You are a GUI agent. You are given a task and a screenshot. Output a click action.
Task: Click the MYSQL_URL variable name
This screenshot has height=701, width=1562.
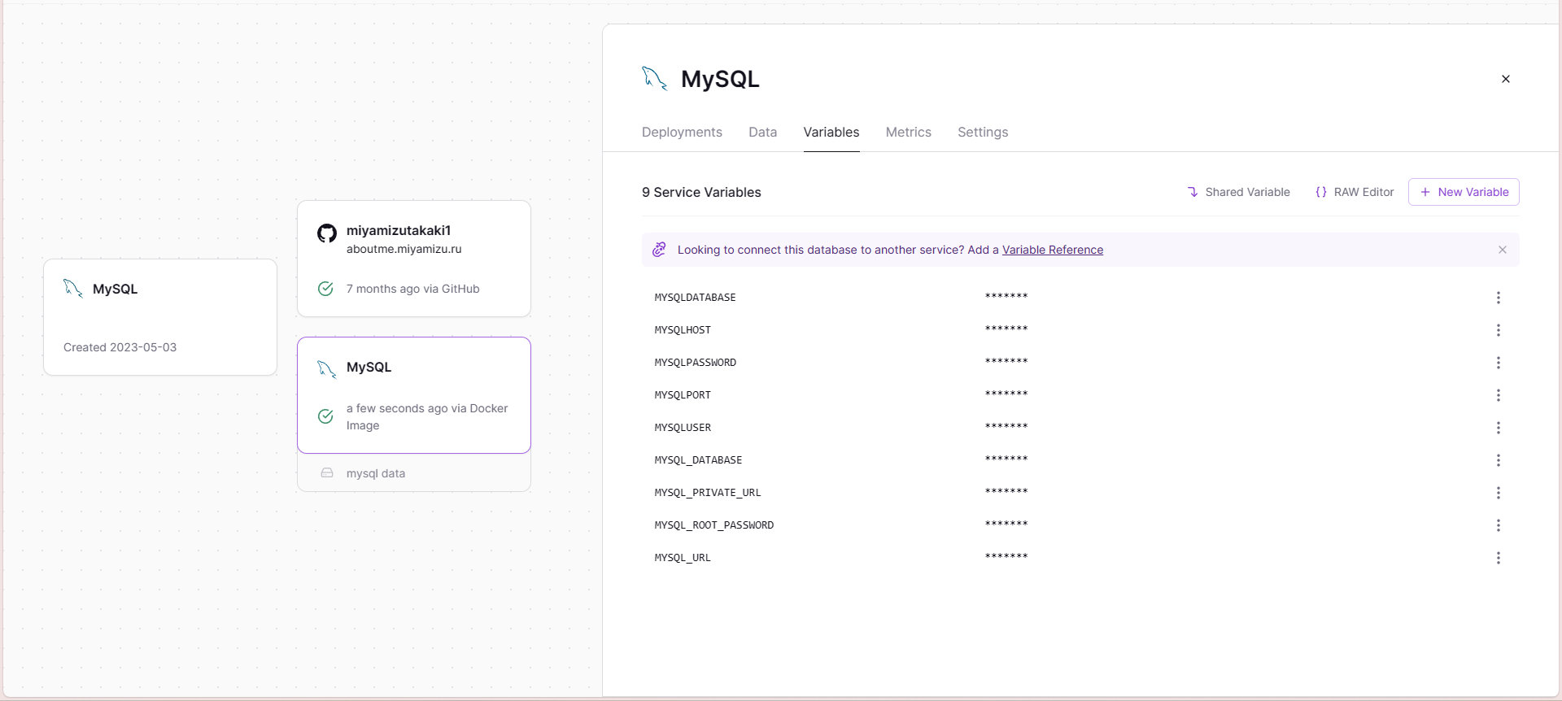[683, 558]
